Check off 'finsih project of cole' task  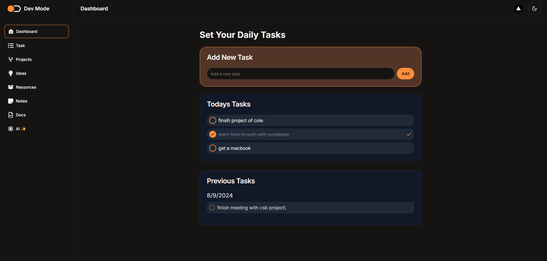[213, 120]
